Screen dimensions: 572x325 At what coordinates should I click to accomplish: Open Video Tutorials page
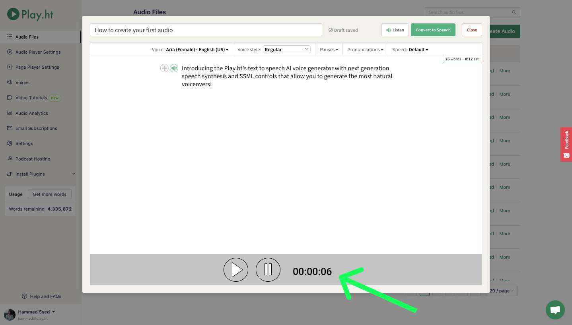pyautogui.click(x=31, y=98)
